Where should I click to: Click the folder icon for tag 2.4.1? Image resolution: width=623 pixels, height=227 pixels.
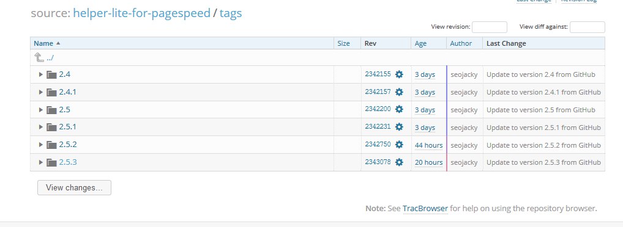(51, 92)
